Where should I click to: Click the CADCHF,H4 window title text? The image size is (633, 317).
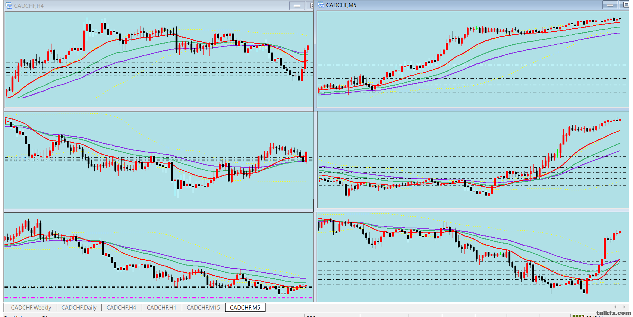pyautogui.click(x=29, y=6)
